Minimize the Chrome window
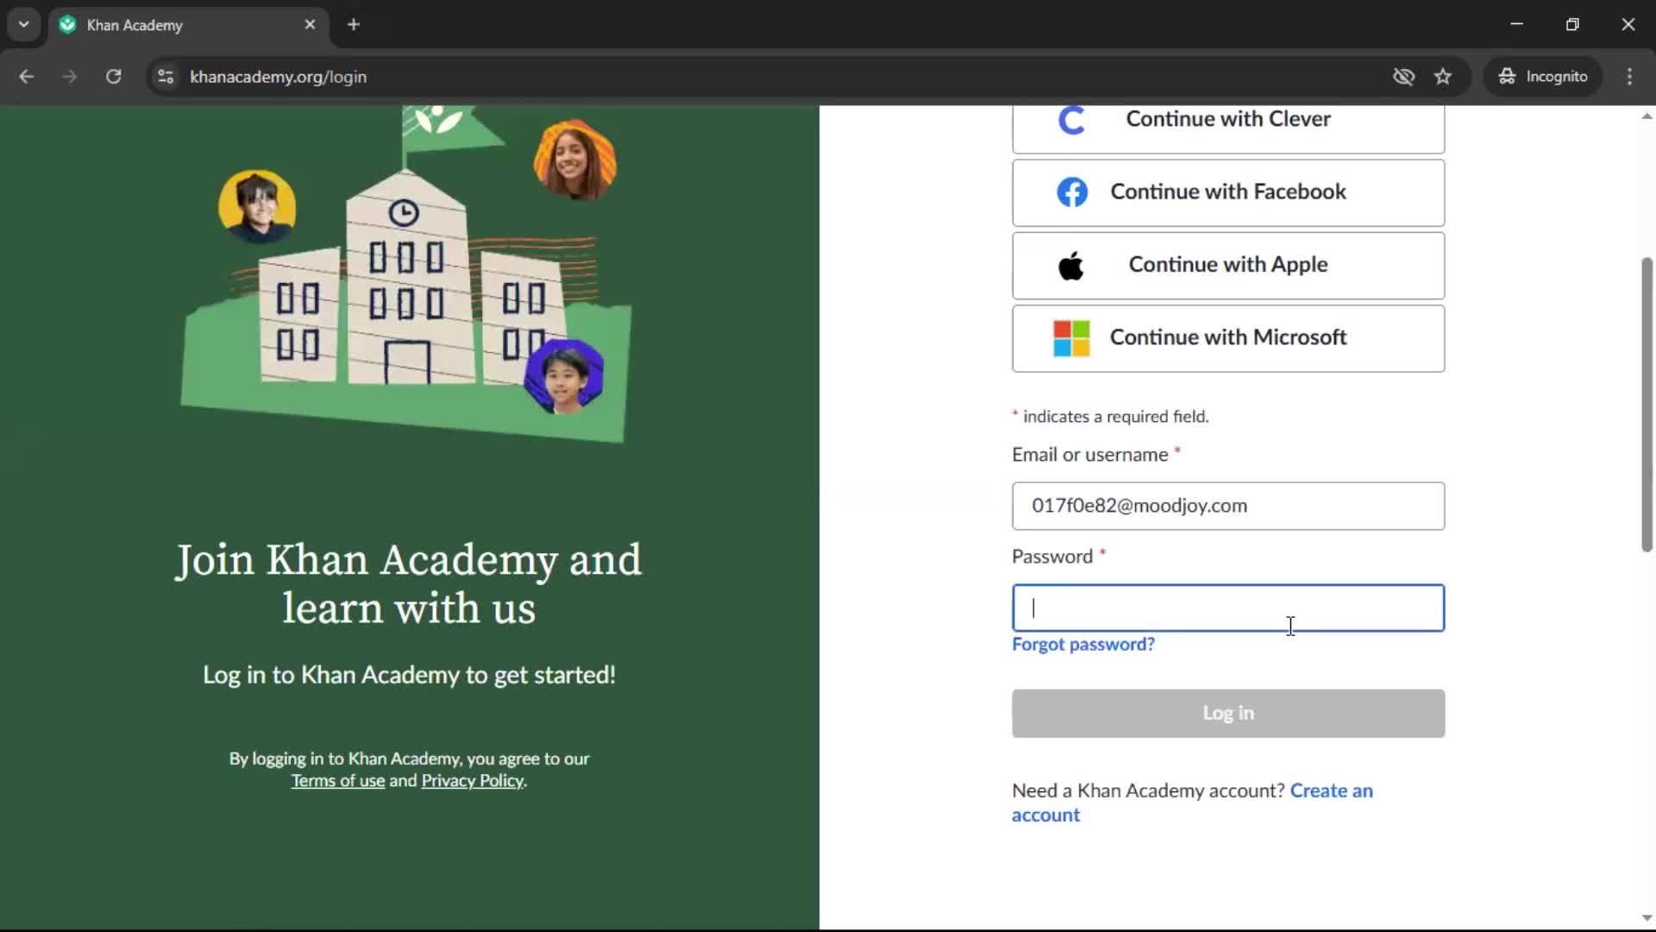This screenshot has height=932, width=1656. (1517, 24)
